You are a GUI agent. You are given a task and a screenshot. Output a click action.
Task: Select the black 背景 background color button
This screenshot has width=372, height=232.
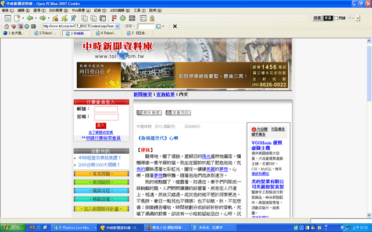tap(328, 18)
